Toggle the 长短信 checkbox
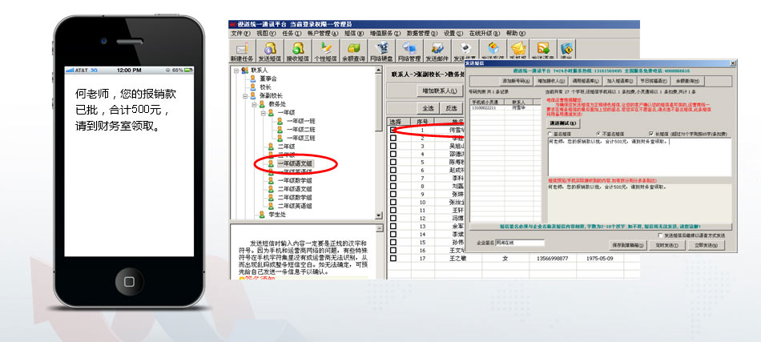Image resolution: width=761 pixels, height=342 pixels. [651, 134]
